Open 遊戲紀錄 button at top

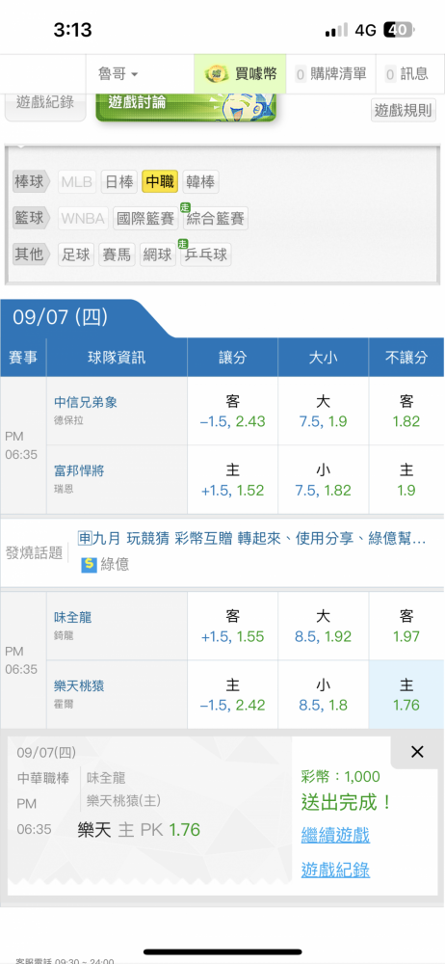click(x=45, y=104)
